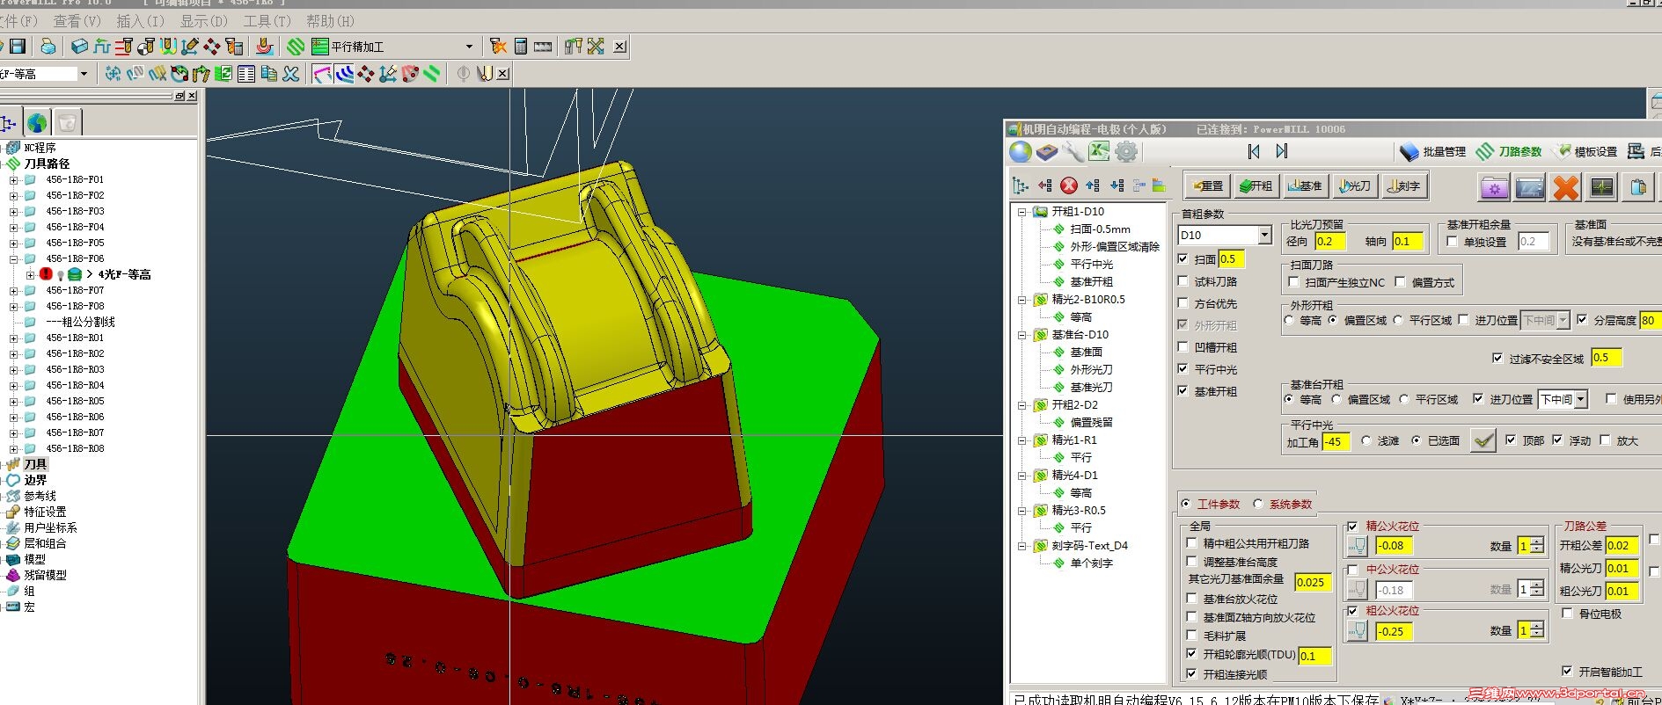Click the monitor waveform icon
The image size is (1662, 705).
(1602, 186)
